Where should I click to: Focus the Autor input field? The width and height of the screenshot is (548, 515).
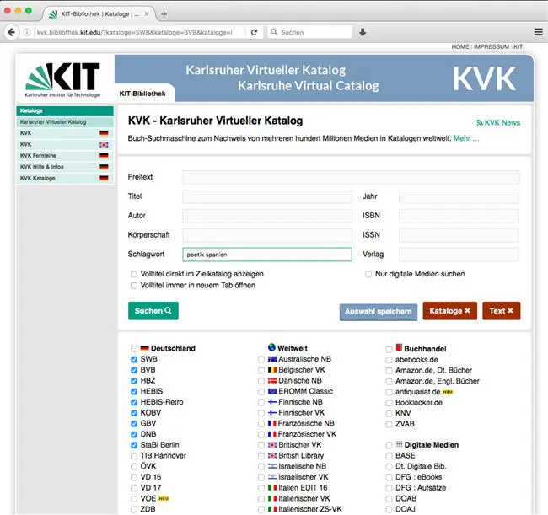coord(267,216)
